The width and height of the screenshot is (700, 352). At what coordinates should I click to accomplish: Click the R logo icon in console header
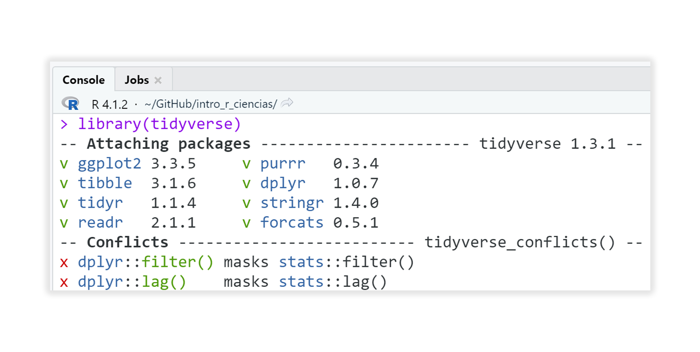71,103
